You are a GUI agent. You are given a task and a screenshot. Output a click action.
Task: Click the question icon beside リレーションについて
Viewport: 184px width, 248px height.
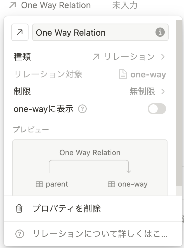[x=20, y=234]
